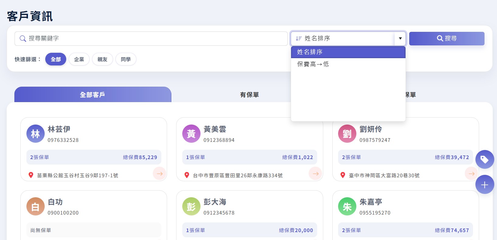The width and height of the screenshot is (497, 240).
Task: Select the 企業 quick filter
Action: [x=79, y=59]
